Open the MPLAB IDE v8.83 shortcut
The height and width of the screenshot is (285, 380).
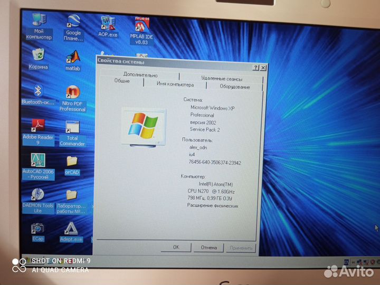click(x=141, y=31)
